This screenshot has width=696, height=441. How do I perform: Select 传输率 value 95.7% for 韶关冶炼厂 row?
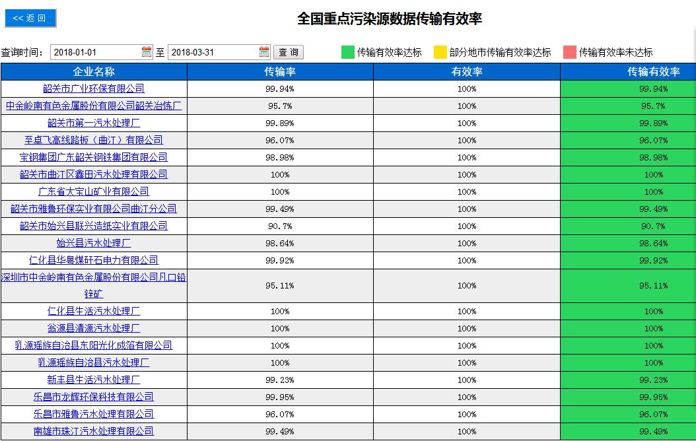[x=280, y=106]
